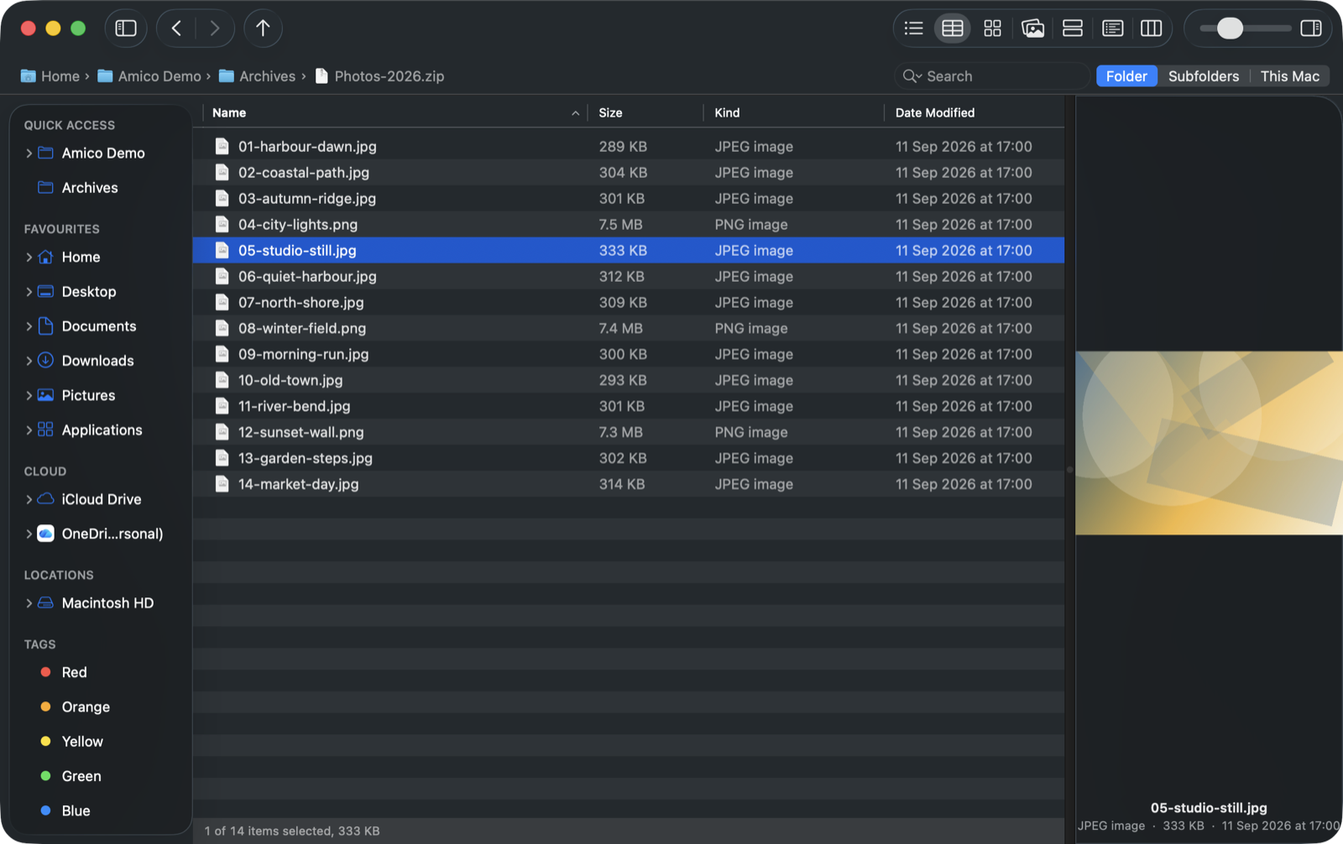Select the file 02-coastal-path.jpg
Screen dimensions: 1343x844
[x=629, y=173]
